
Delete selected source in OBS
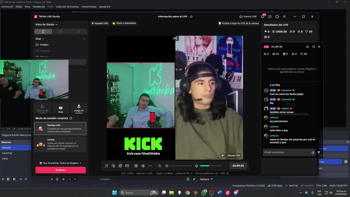coord(57,179)
